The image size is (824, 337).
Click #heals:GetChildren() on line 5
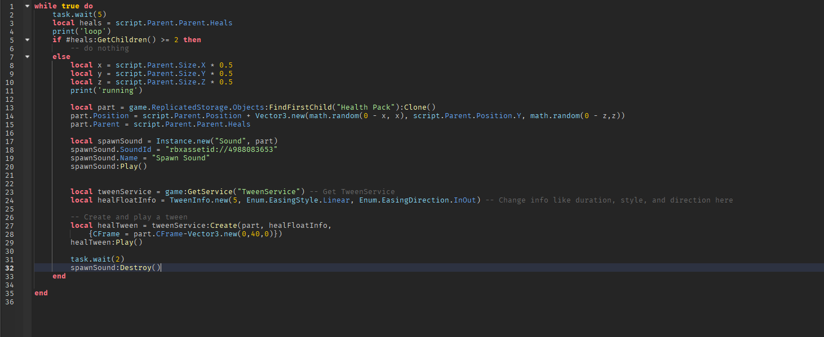[111, 40]
